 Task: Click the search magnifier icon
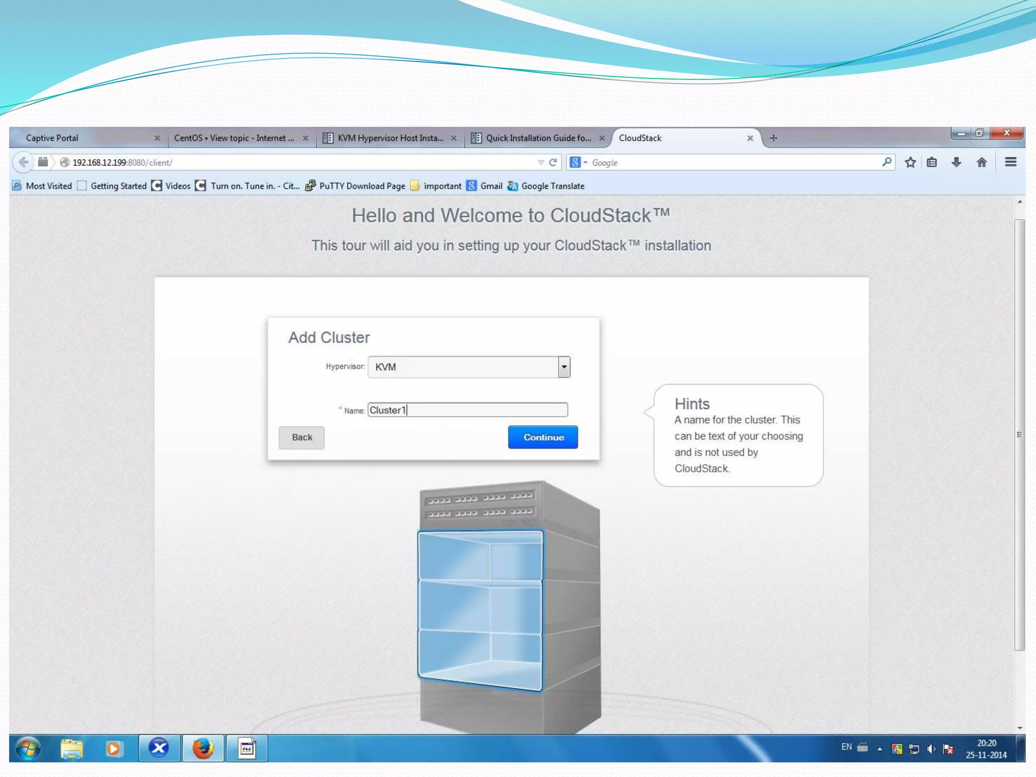point(886,162)
